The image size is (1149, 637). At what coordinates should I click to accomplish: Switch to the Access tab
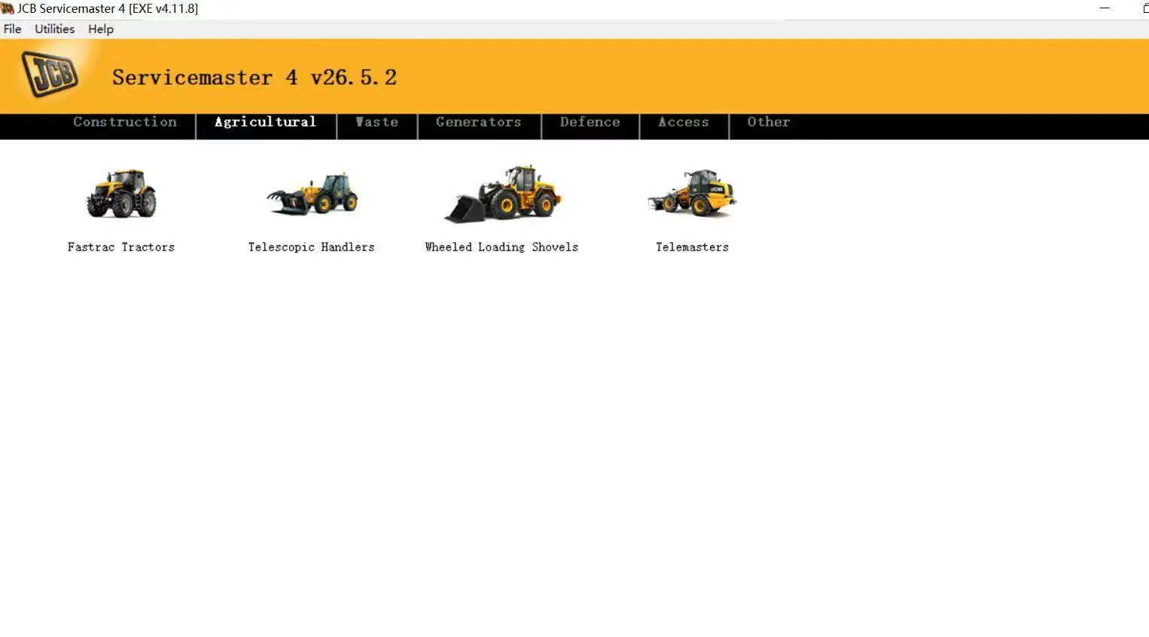(x=684, y=122)
